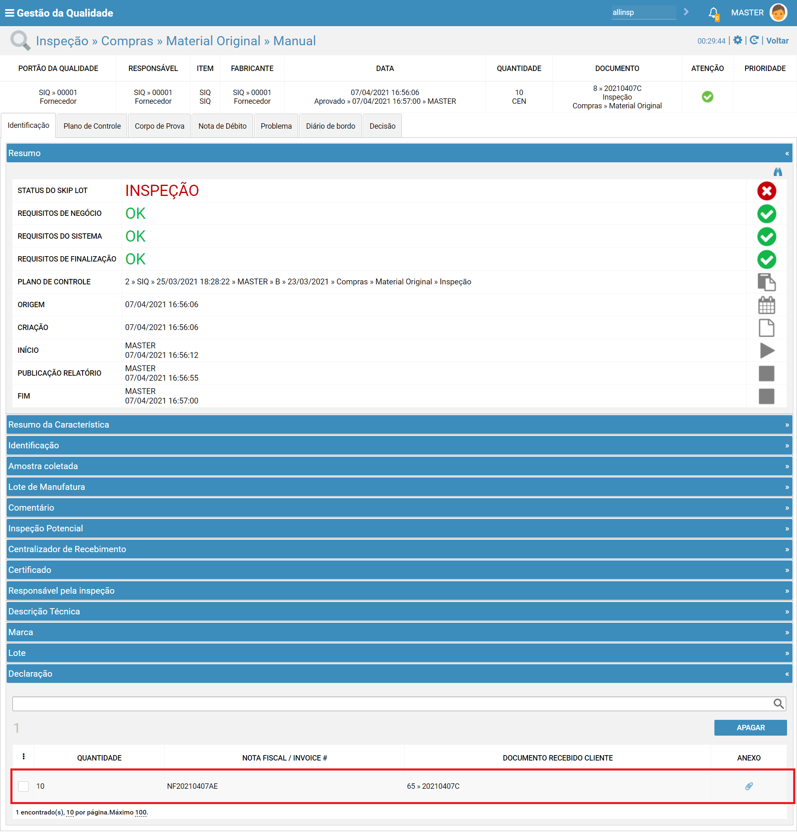Click the green check for Requisitos de Negócio
Screen dimensions: 797x834
point(766,214)
